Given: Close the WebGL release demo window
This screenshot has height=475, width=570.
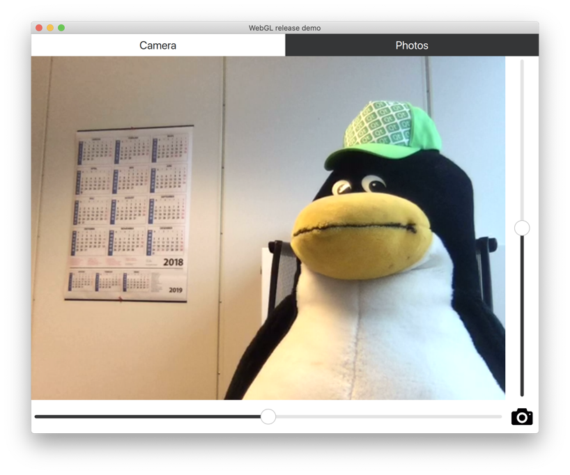Looking at the screenshot, I should [39, 28].
